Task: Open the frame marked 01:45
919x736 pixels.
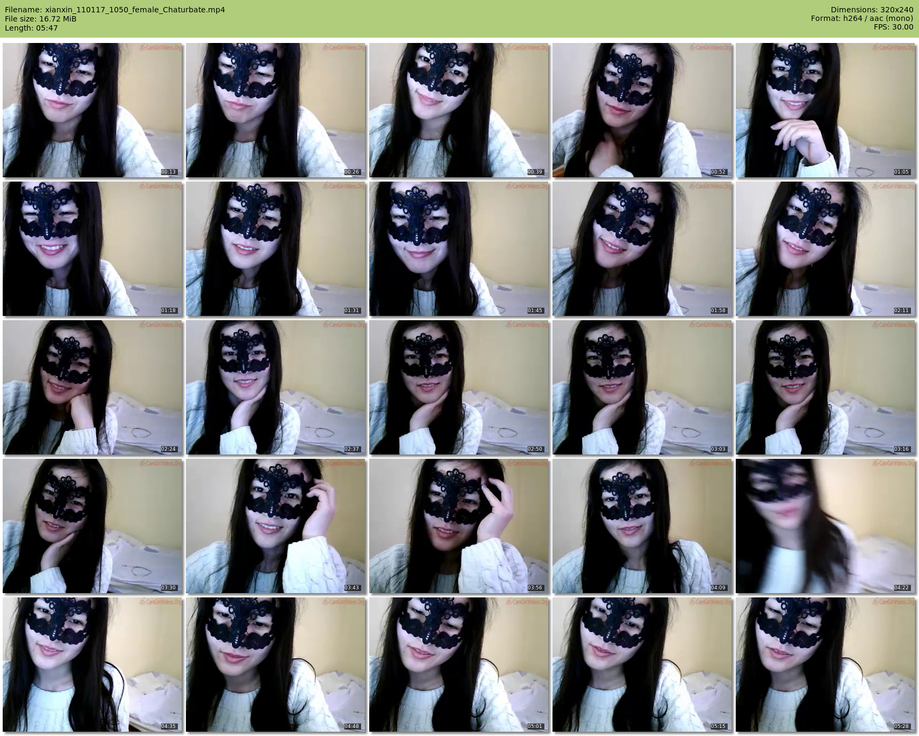Action: [x=459, y=249]
